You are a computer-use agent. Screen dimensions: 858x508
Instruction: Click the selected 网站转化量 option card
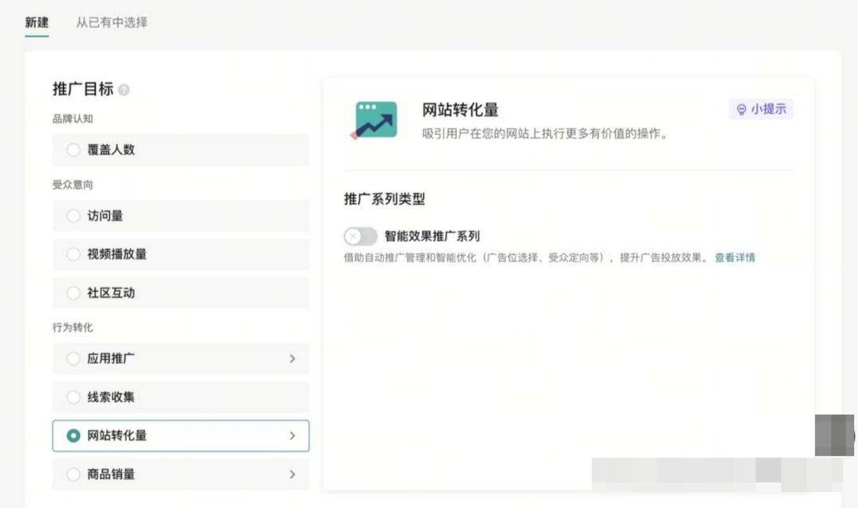(180, 436)
